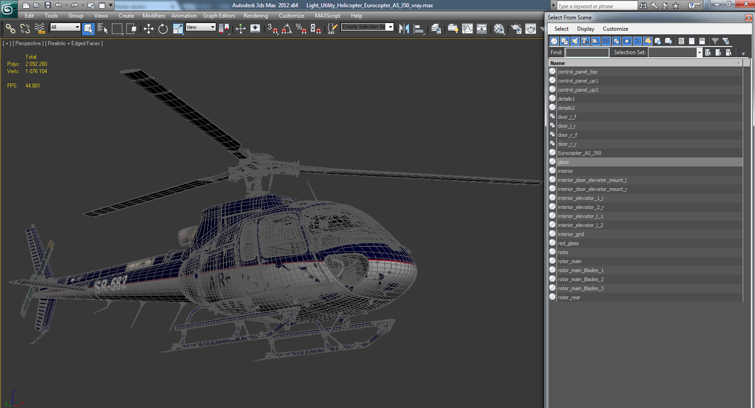Expand Selection Set dropdown in dialog
Image resolution: width=755 pixels, height=408 pixels.
[699, 53]
